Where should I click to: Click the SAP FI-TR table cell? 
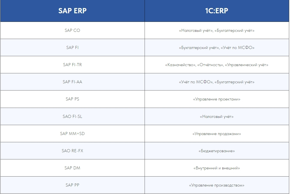click(x=72, y=65)
